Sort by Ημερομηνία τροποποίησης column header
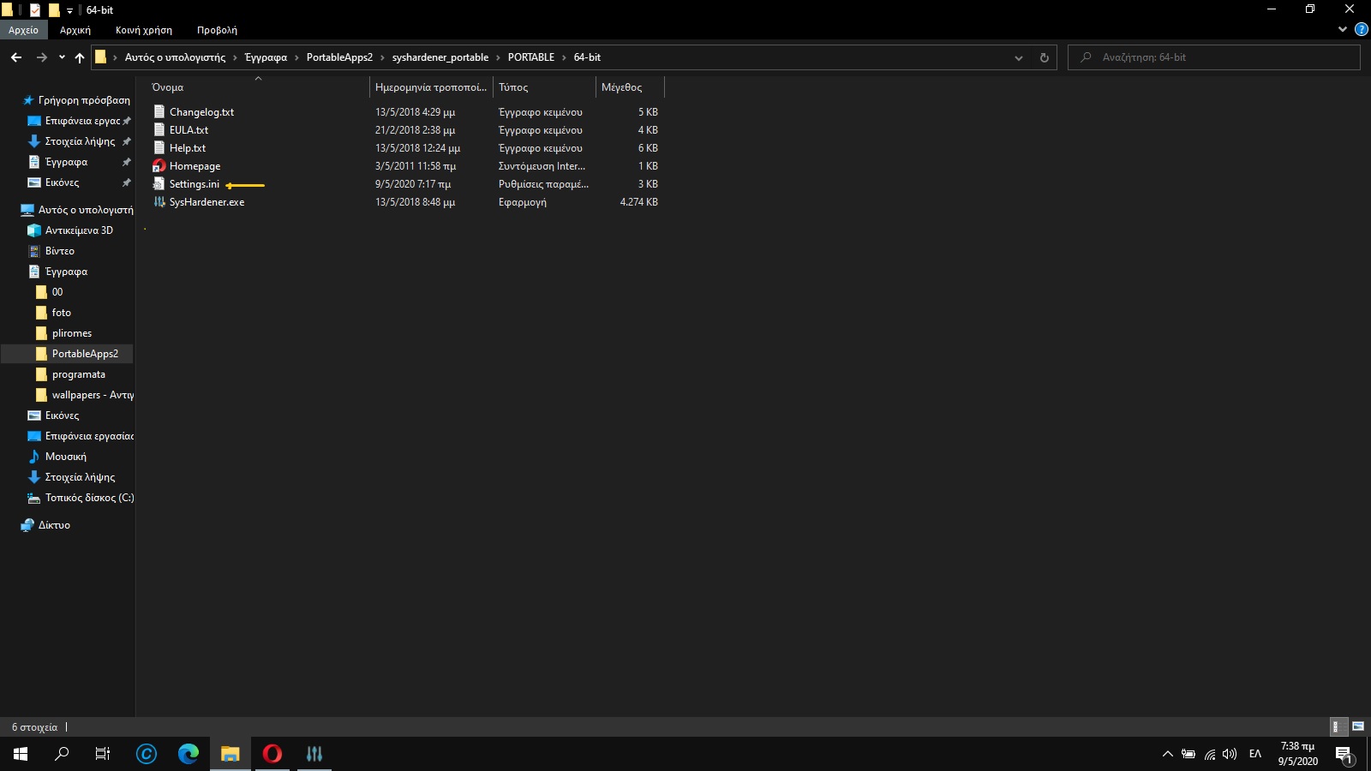 click(x=431, y=87)
